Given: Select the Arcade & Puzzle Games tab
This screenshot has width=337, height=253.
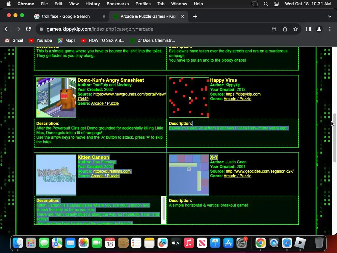Looking at the screenshot, I should pyautogui.click(x=148, y=16).
